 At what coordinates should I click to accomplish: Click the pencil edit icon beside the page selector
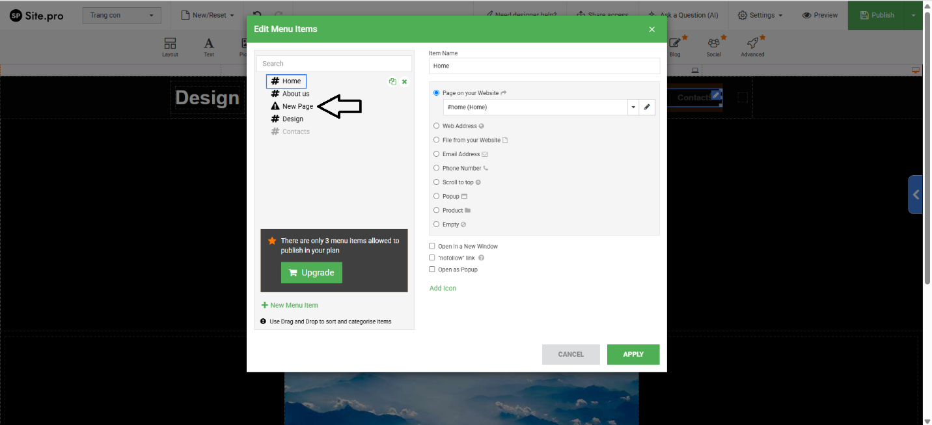tap(646, 107)
